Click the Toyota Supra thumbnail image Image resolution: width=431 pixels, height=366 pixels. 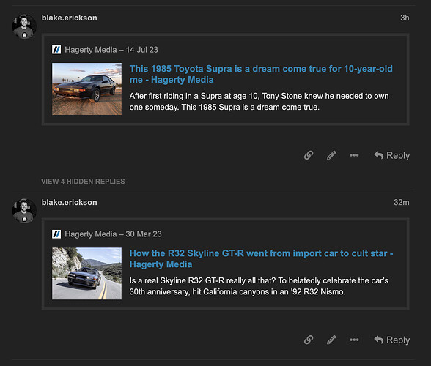(86, 89)
